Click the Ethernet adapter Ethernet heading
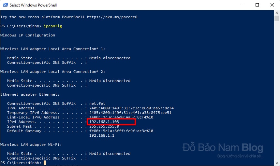280x166 pixels. [30, 94]
